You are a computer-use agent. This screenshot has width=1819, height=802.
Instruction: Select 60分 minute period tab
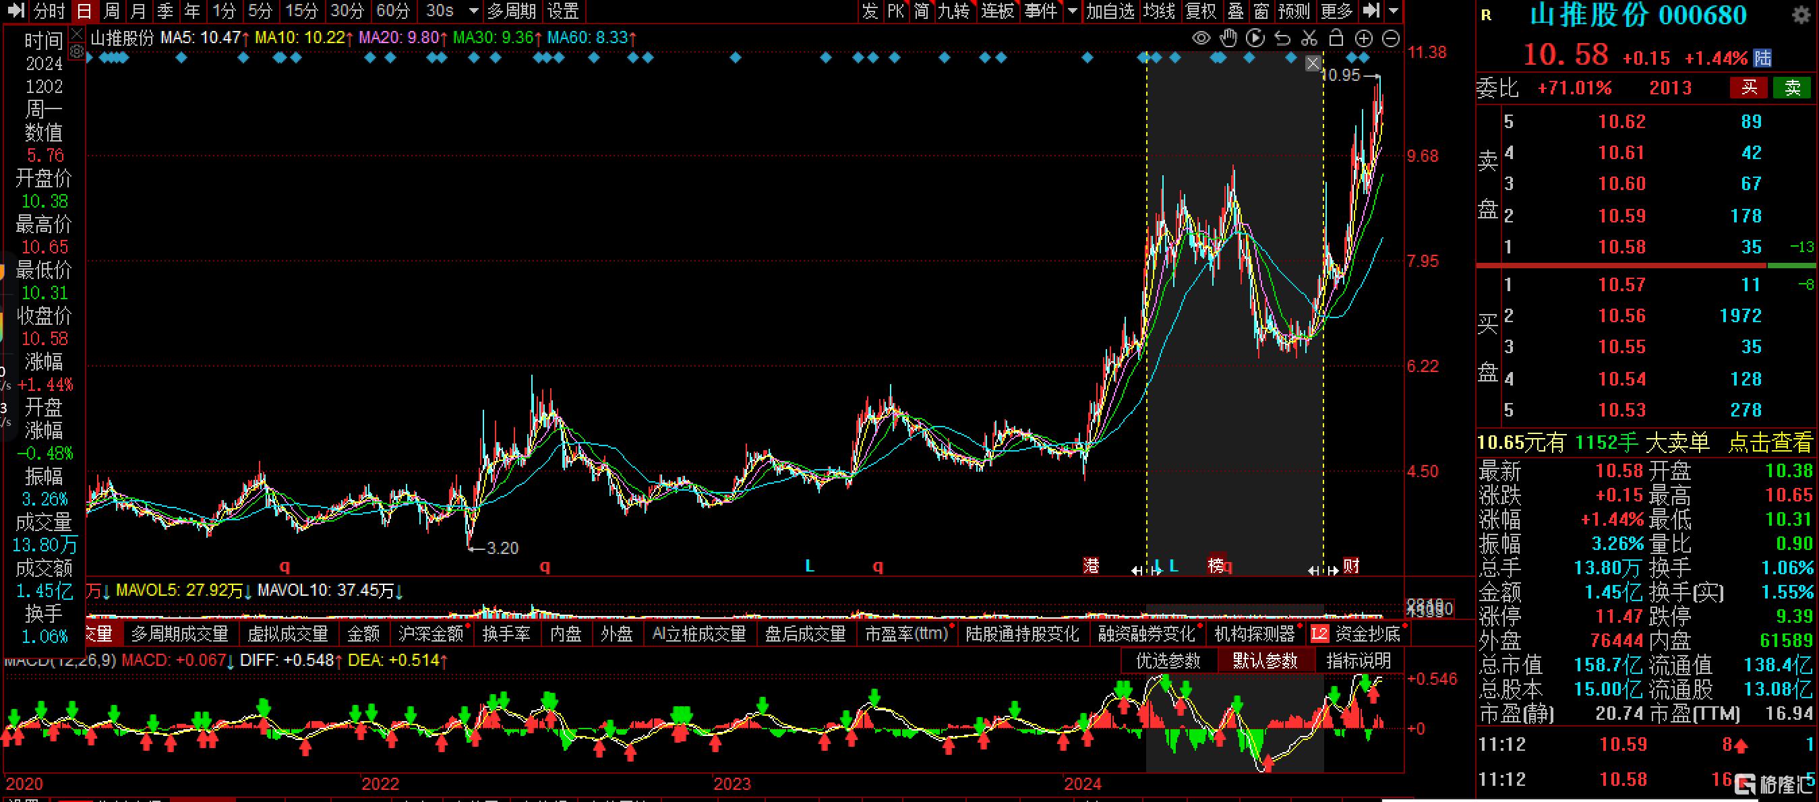click(393, 11)
